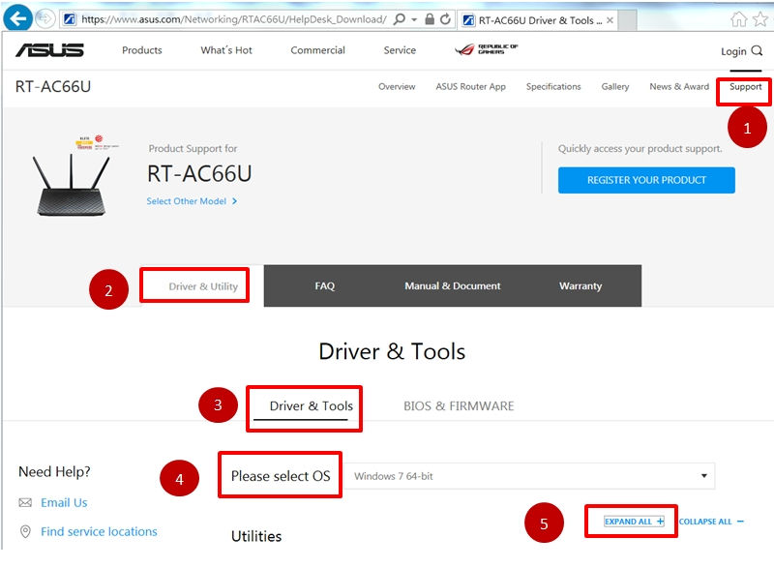Click the browser home icon

[739, 19]
